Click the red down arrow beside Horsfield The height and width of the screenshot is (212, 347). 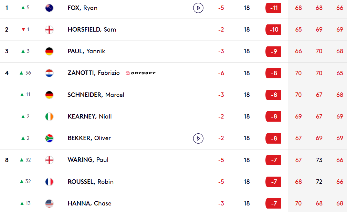pyautogui.click(x=23, y=29)
